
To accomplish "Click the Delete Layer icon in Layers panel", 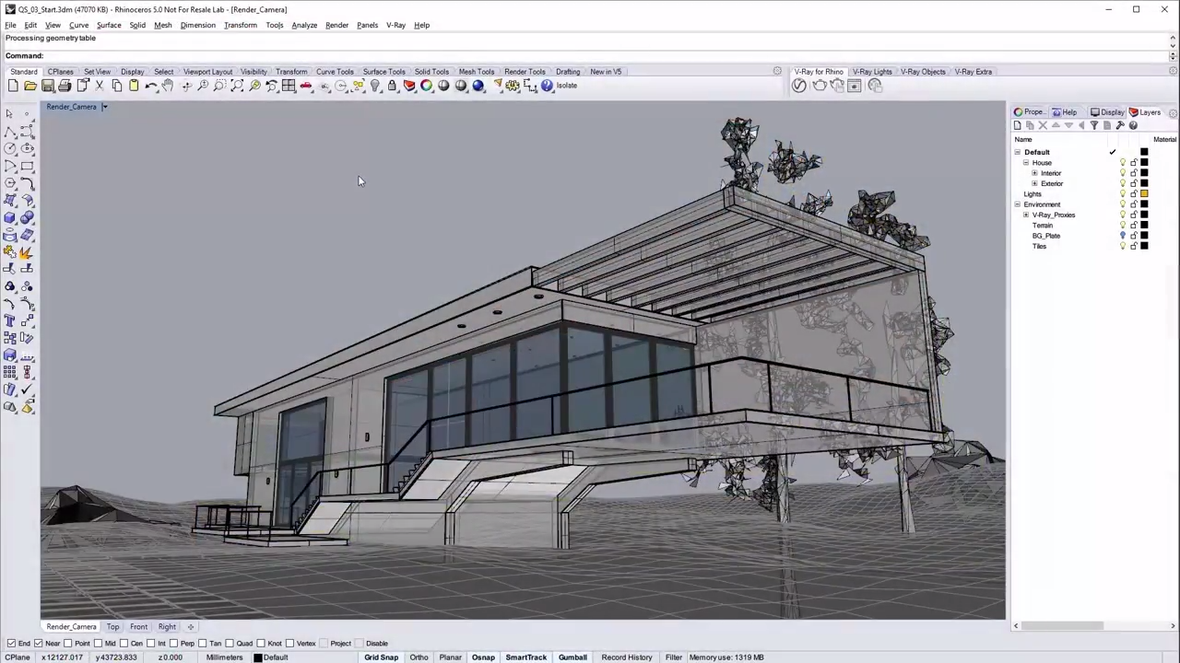I will [1043, 125].
